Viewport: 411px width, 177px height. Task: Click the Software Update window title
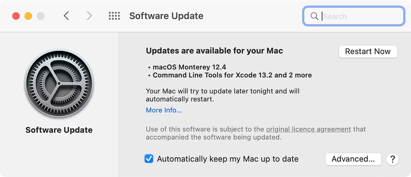166,16
